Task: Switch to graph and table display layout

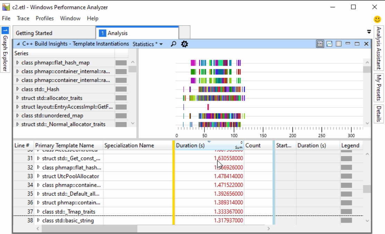Action: click(x=320, y=44)
